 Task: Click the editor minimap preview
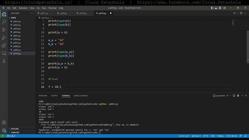click(x=239, y=22)
